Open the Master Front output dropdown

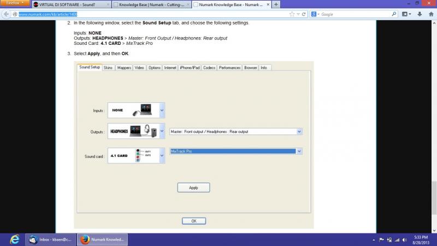click(x=299, y=132)
